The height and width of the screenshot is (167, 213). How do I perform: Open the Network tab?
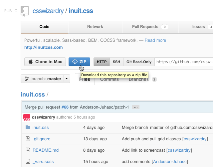[95, 27]
